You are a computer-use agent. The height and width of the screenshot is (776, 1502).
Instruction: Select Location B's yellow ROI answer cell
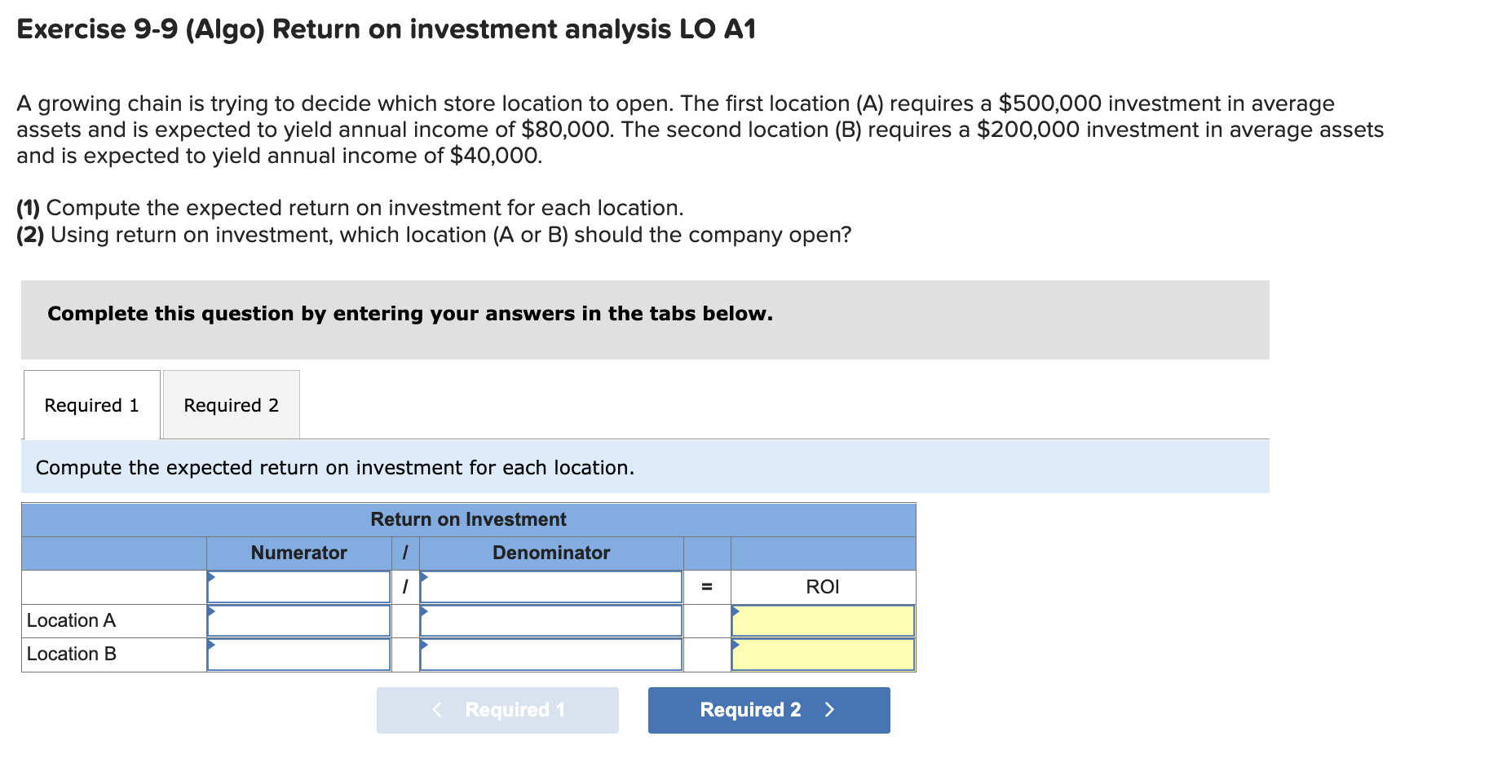[x=822, y=653]
